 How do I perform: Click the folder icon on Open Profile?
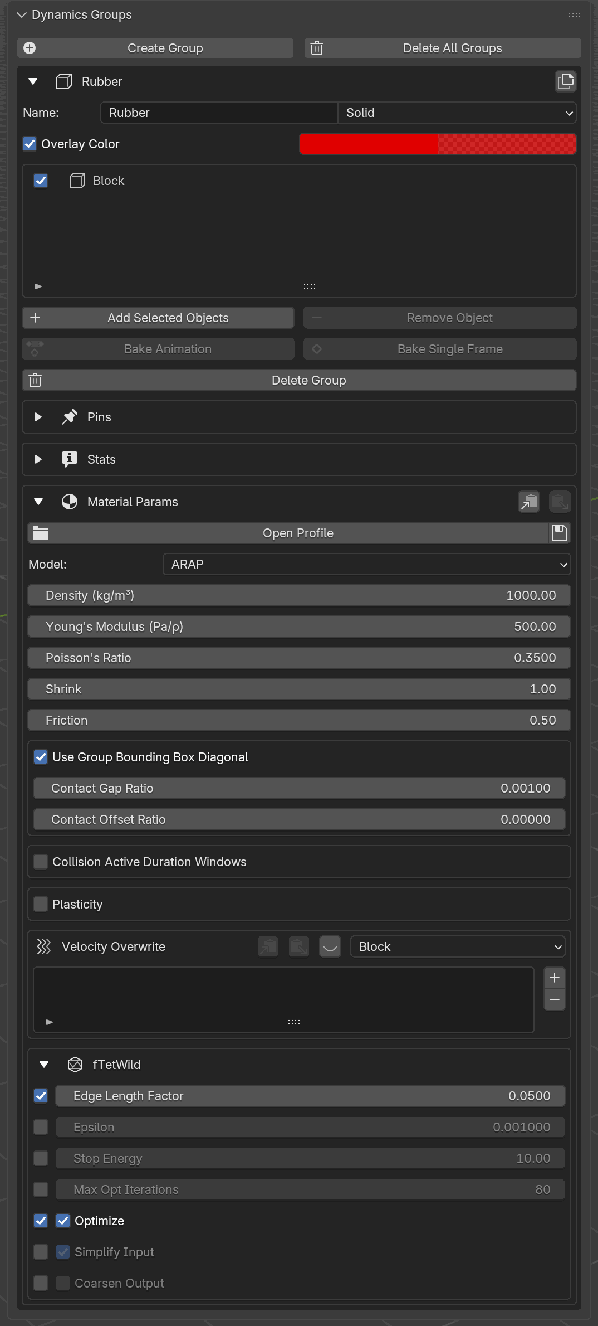[x=41, y=533]
